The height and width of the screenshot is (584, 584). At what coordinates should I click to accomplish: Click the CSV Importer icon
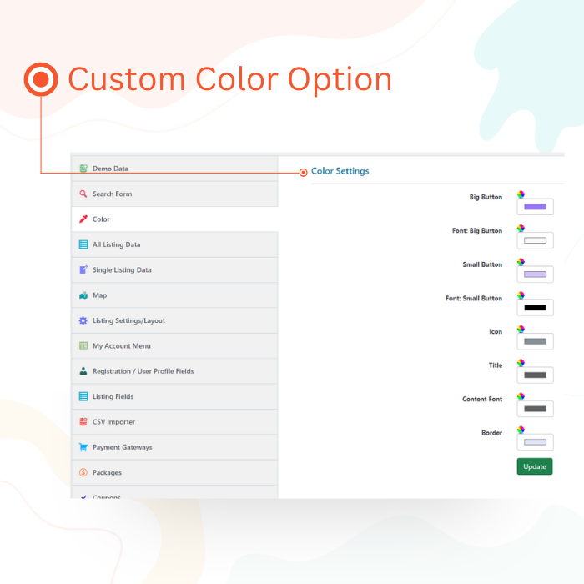pos(83,422)
